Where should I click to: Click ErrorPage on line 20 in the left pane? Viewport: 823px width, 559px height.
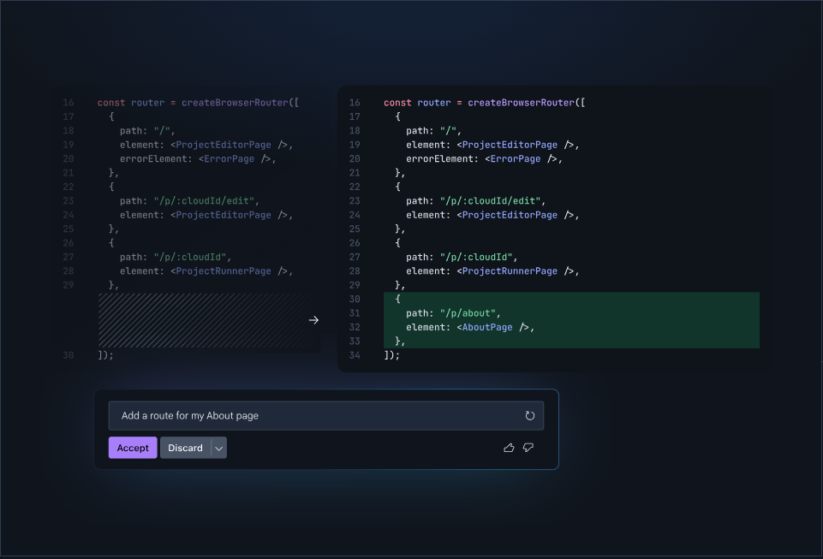(x=229, y=159)
